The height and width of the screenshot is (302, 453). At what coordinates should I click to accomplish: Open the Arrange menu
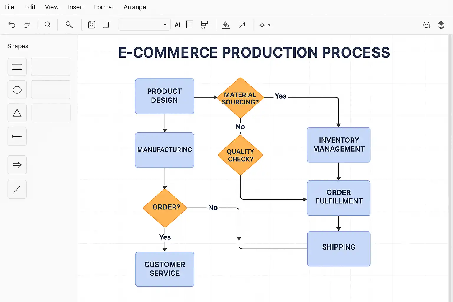(x=135, y=7)
